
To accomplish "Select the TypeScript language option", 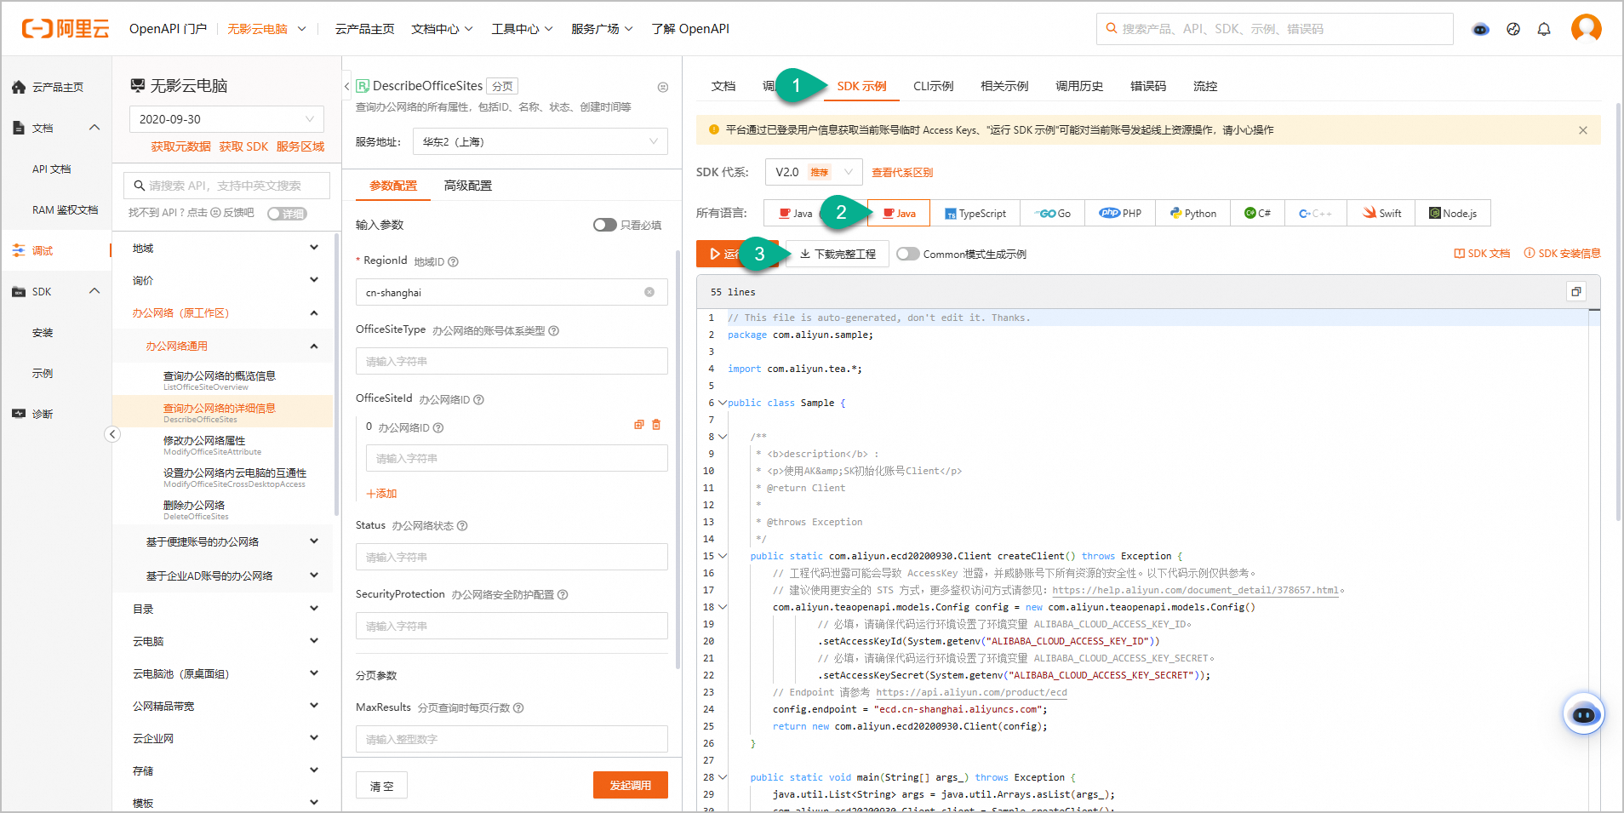I will (975, 213).
